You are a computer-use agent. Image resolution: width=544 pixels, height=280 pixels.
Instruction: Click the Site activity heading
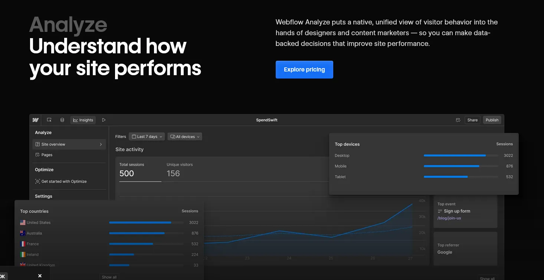point(130,150)
